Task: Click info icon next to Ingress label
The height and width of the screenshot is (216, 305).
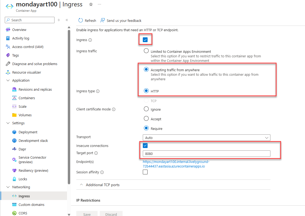Action: pyautogui.click(x=90, y=40)
